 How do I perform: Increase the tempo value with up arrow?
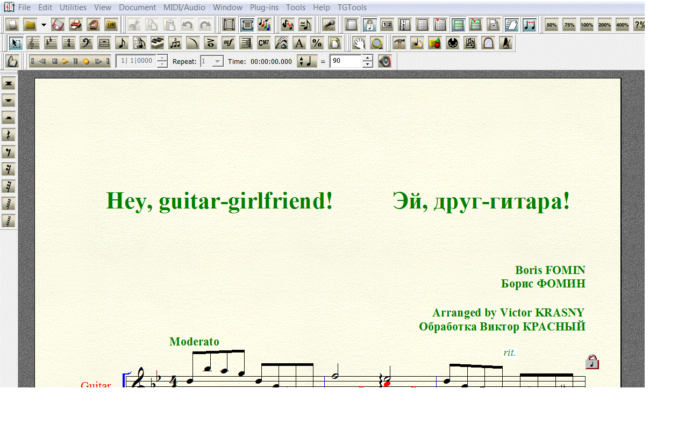tap(367, 58)
